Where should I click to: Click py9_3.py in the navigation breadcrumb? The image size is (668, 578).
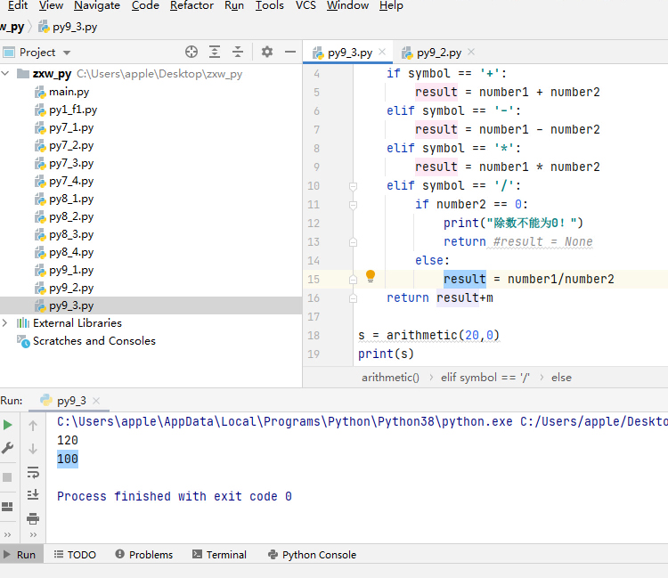(x=69, y=28)
